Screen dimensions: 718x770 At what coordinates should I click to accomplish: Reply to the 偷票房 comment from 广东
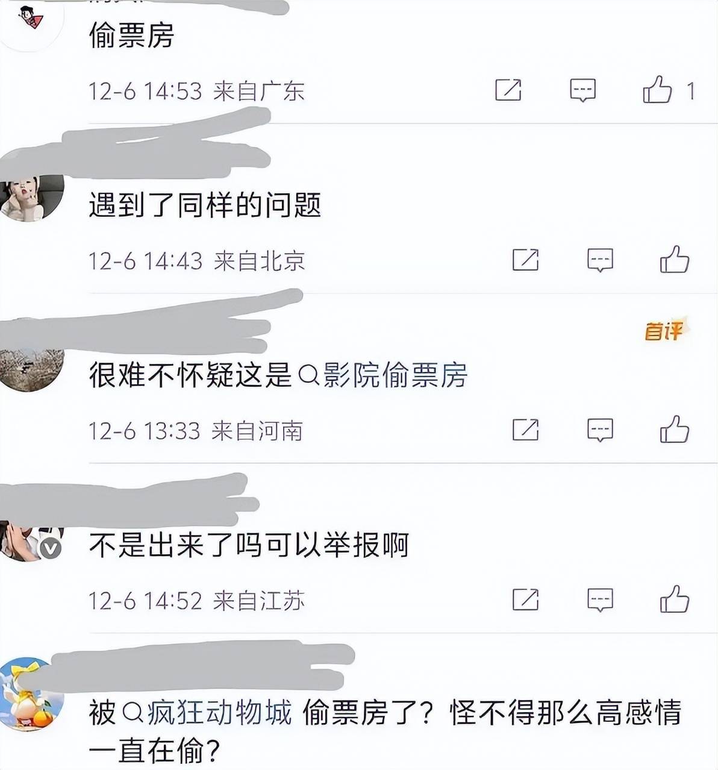(x=582, y=90)
